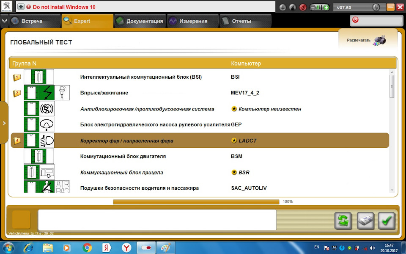Click the ABS system icon
Image resolution: width=406 pixels, height=254 pixels.
tap(47, 109)
